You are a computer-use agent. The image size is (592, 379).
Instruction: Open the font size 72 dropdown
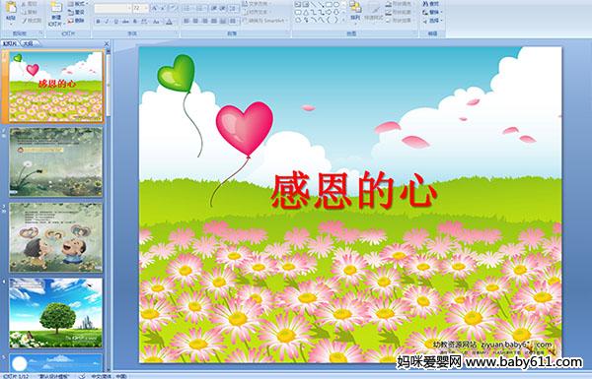pyautogui.click(x=146, y=8)
